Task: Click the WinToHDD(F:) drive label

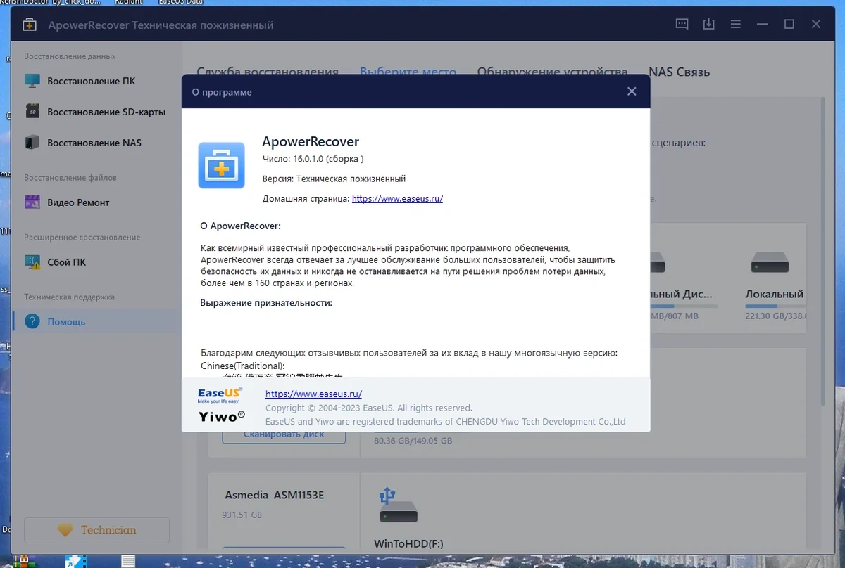Action: [x=408, y=544]
